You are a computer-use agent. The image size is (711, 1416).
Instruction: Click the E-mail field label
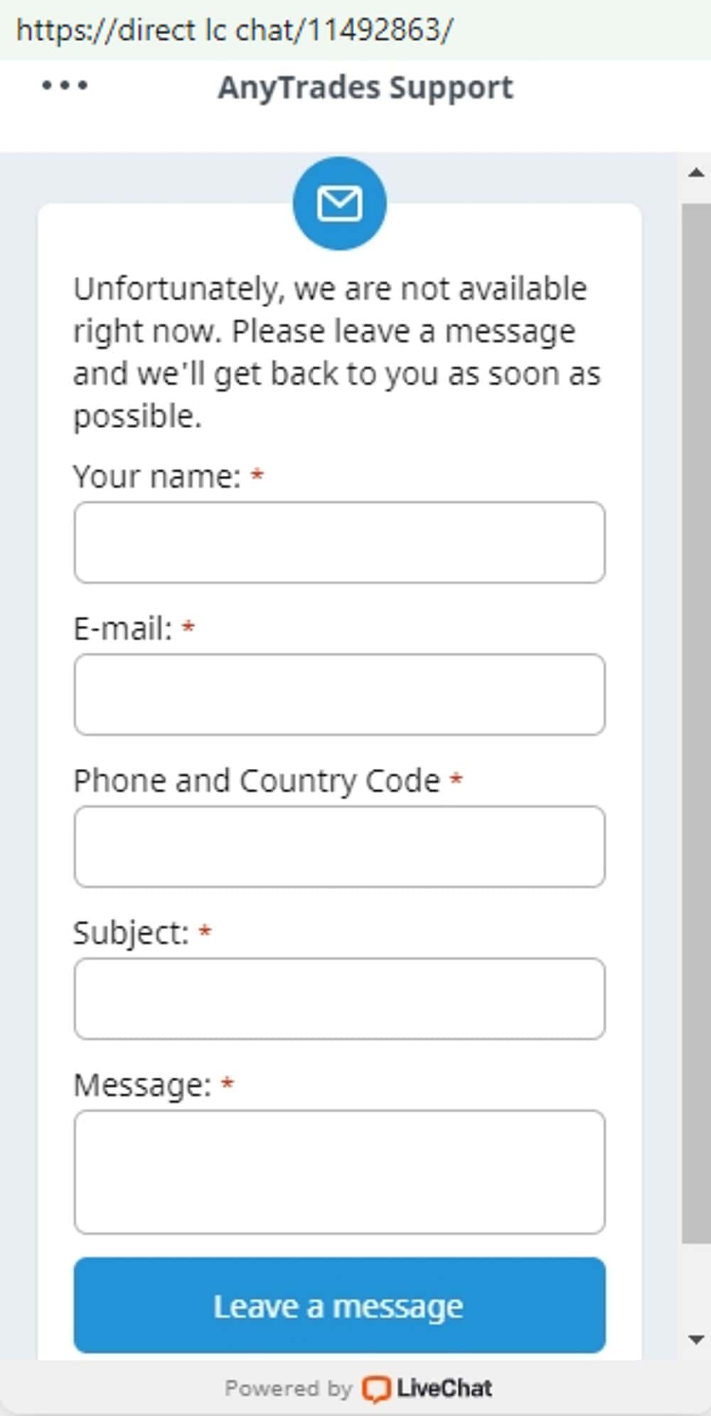point(123,629)
